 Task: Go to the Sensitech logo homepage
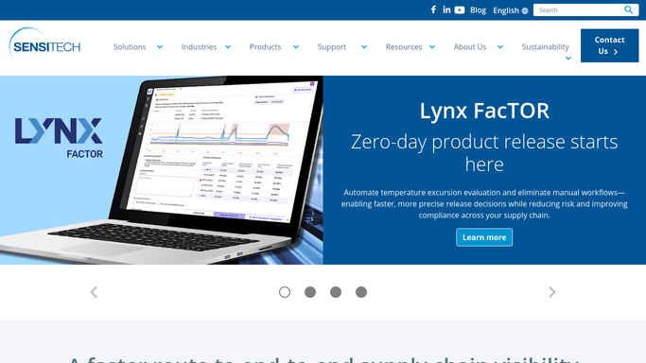(44, 44)
